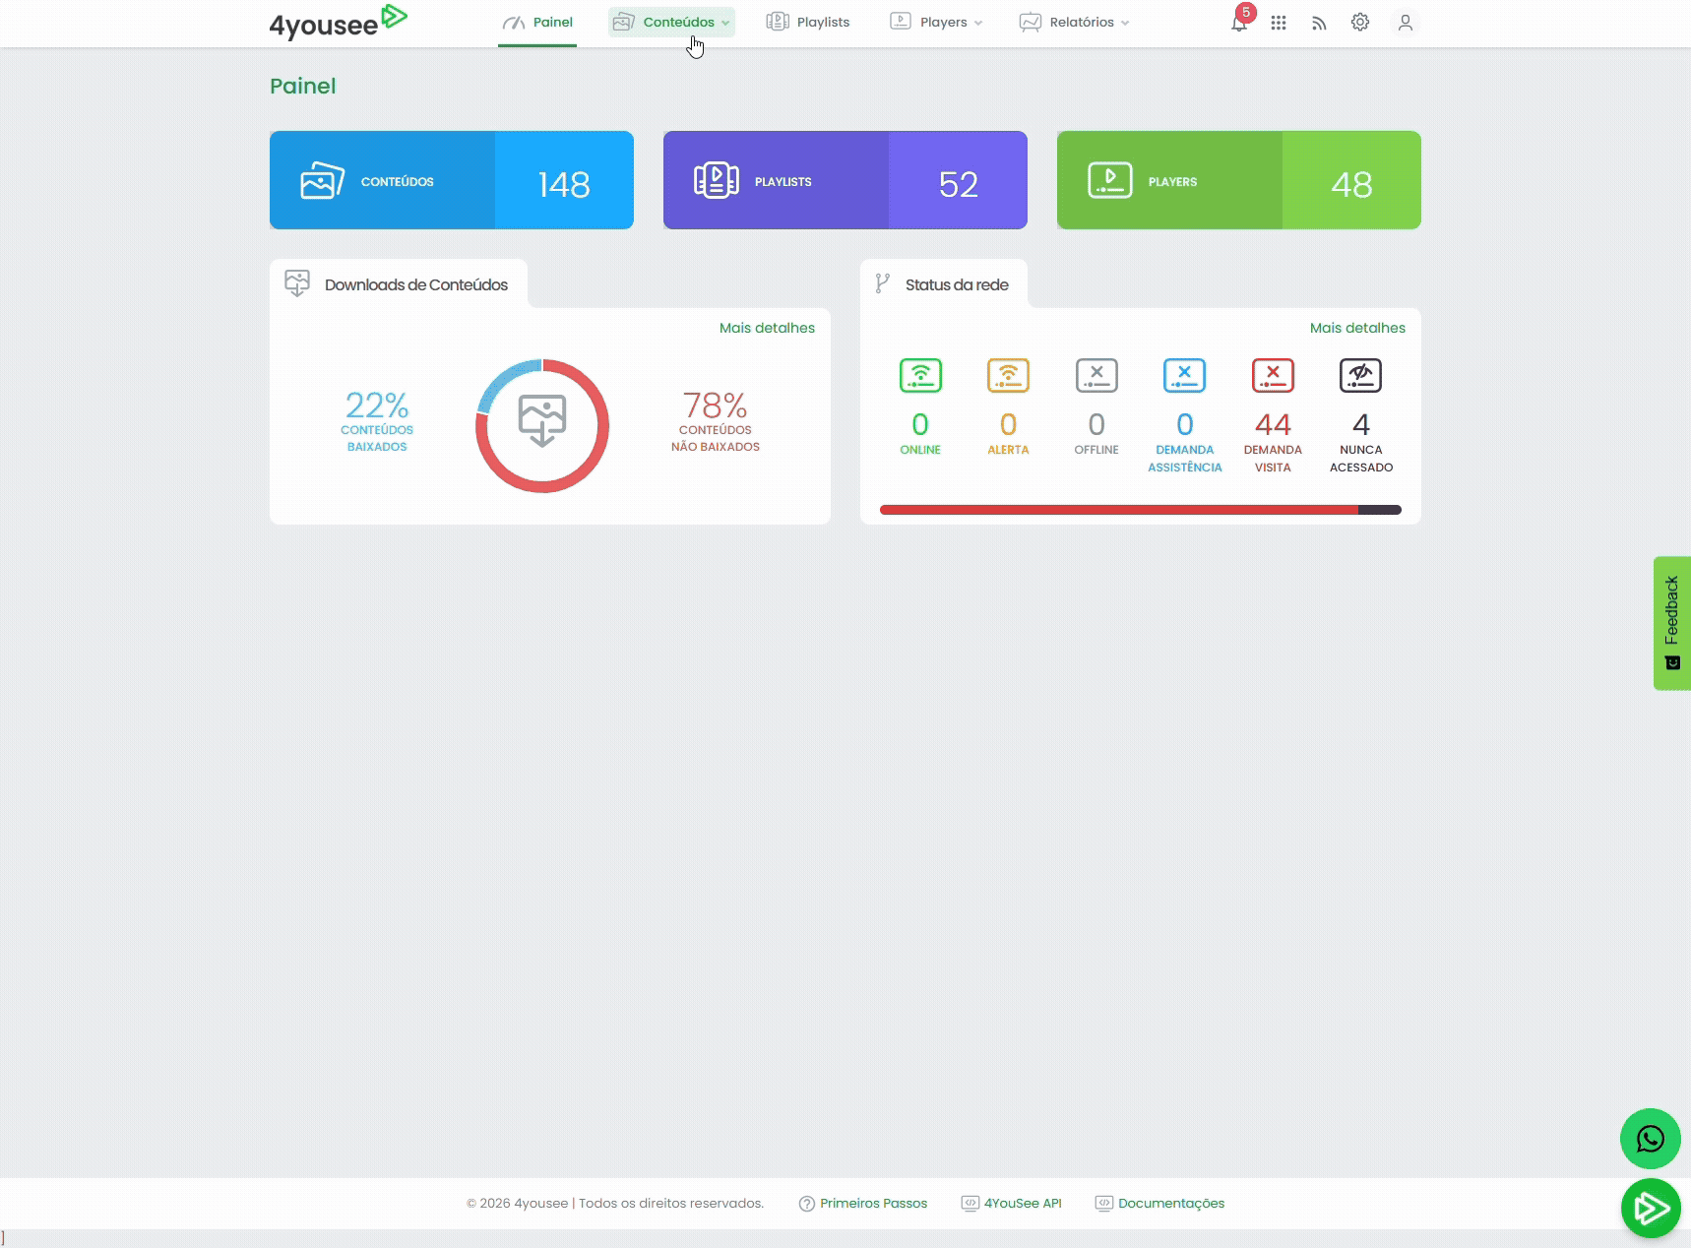Click the 0 Online count

coord(920,424)
